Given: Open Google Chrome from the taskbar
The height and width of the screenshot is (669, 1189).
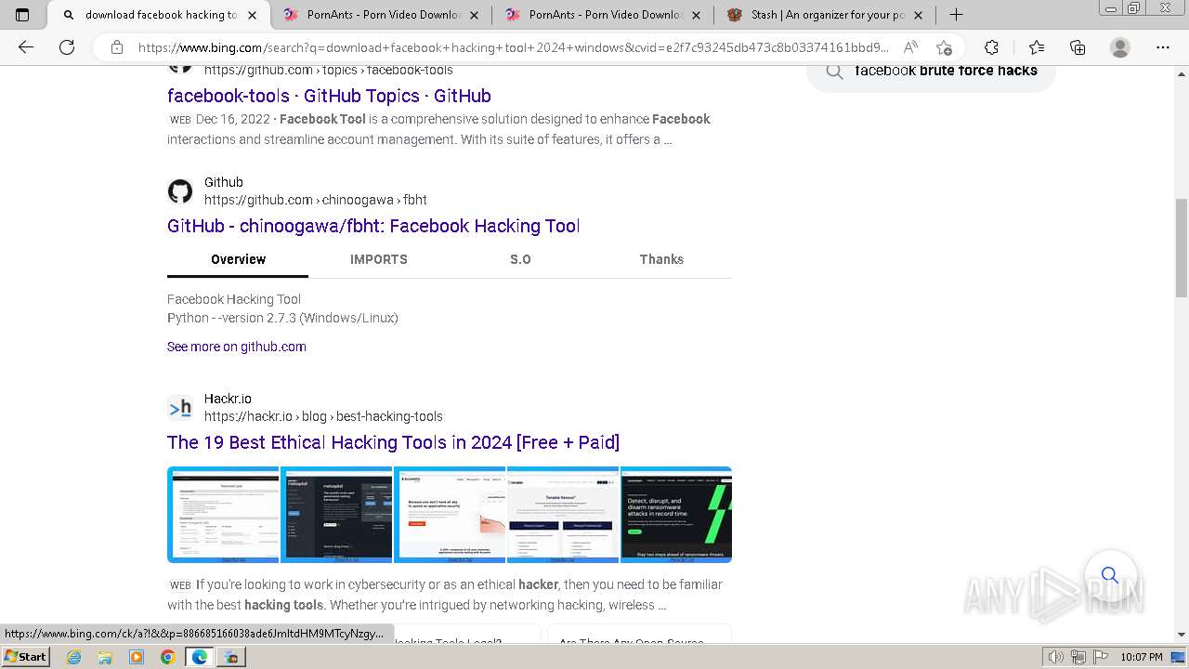Looking at the screenshot, I should 167,657.
